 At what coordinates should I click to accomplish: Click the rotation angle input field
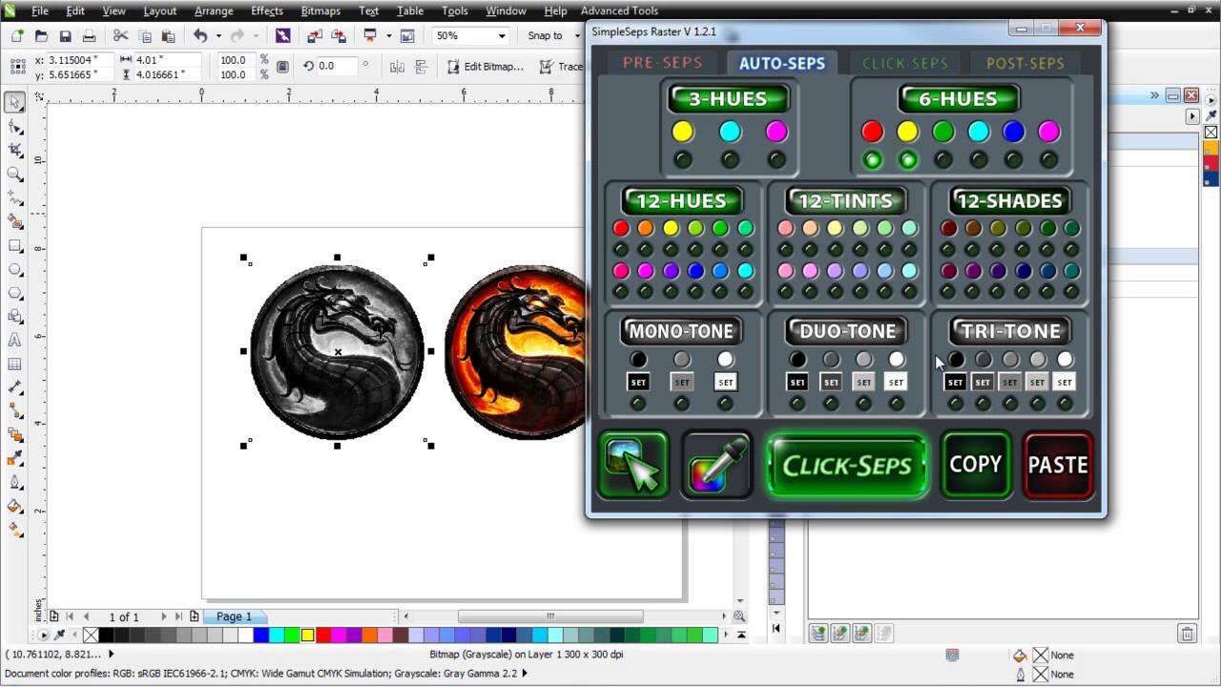[x=339, y=66]
